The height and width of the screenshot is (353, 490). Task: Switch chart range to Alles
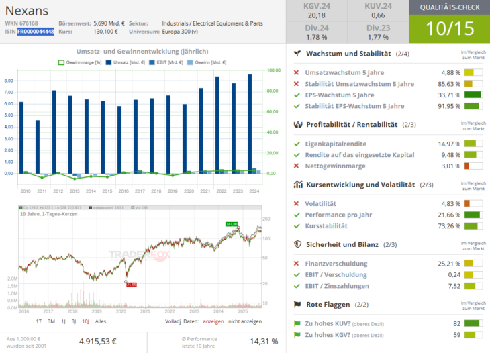101,321
